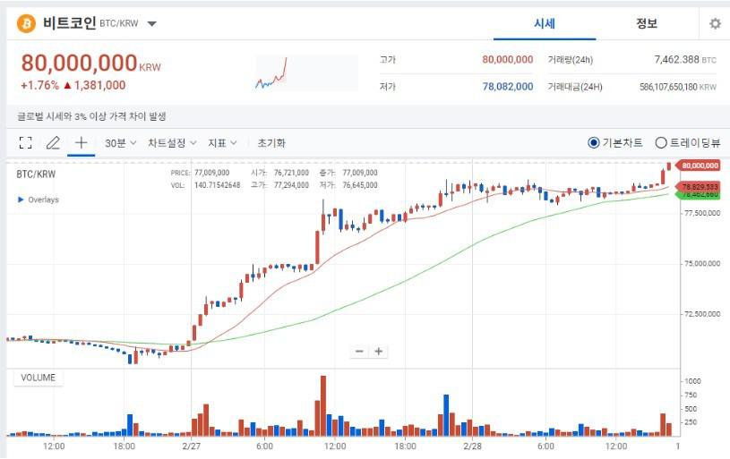Click the 80,000,000 current price axis tag
This screenshot has height=459, width=730.
point(700,166)
